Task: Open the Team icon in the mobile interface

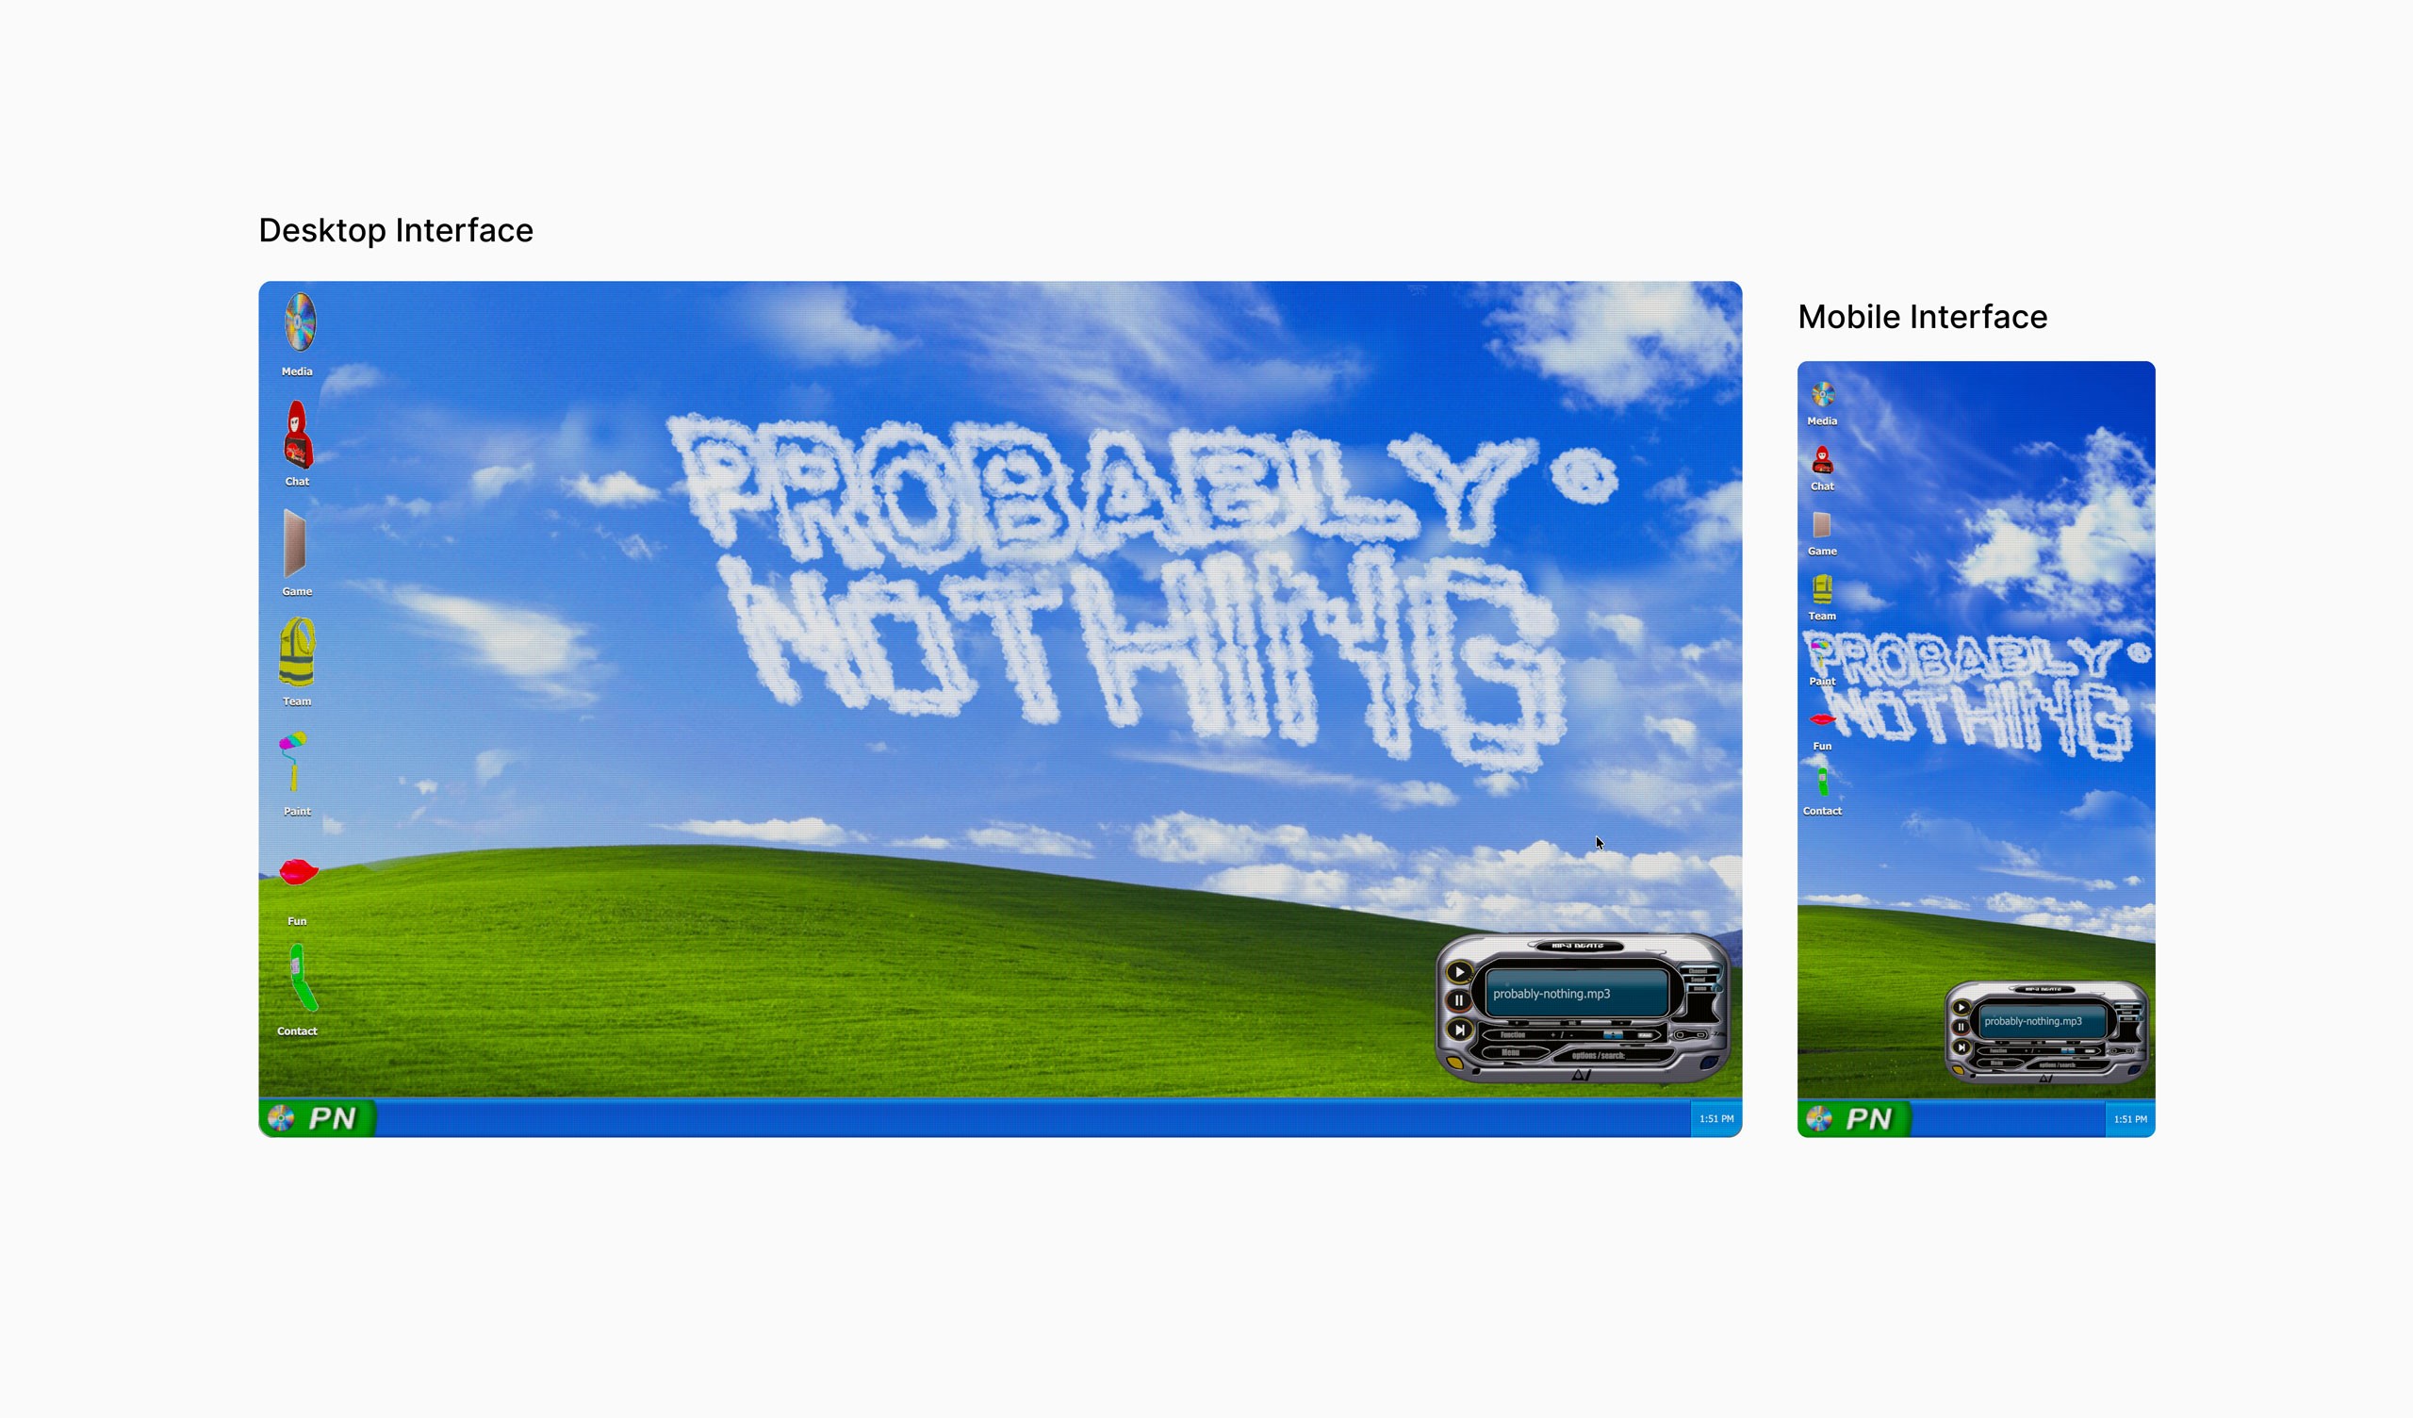Action: click(x=1822, y=589)
